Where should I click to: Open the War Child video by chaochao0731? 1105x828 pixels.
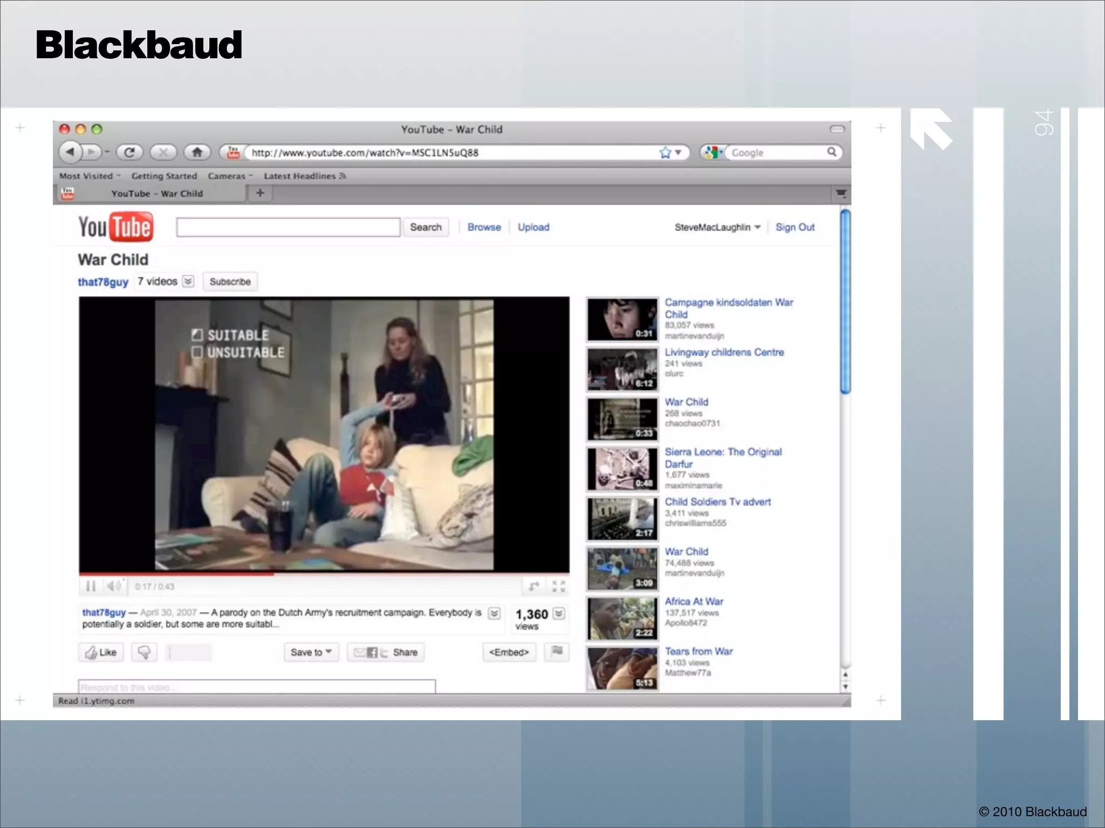pos(686,402)
